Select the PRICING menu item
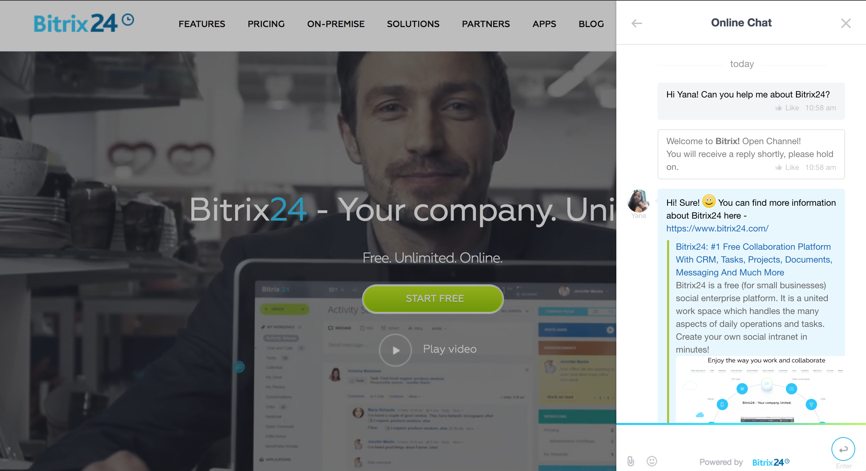 pyautogui.click(x=266, y=23)
